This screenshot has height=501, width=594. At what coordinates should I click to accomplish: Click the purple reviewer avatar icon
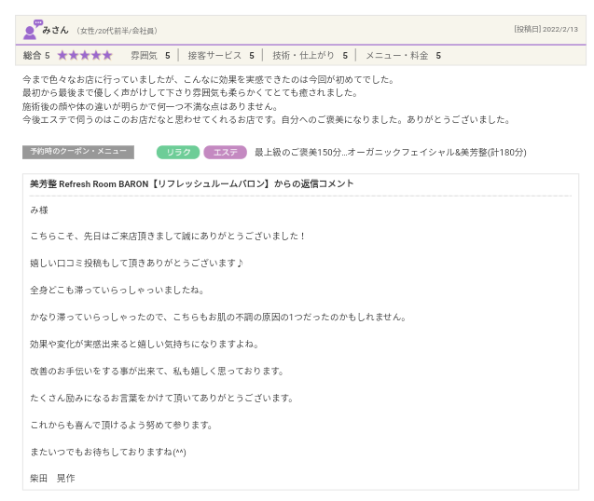[31, 30]
